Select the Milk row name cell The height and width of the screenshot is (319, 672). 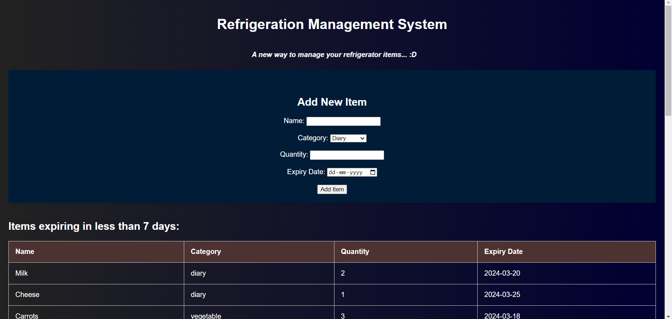click(x=22, y=273)
